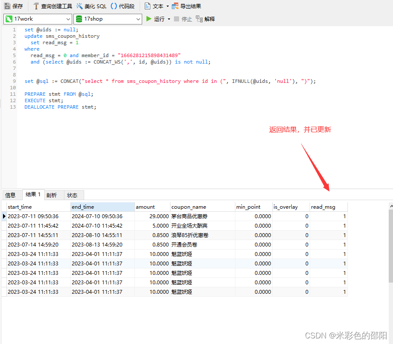Switch to the 信息 tab
Viewport: 393px width, 344px height.
click(11, 195)
